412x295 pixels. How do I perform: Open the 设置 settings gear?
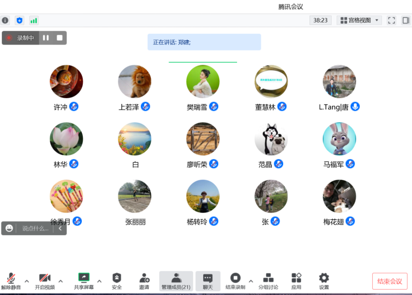tap(324, 281)
